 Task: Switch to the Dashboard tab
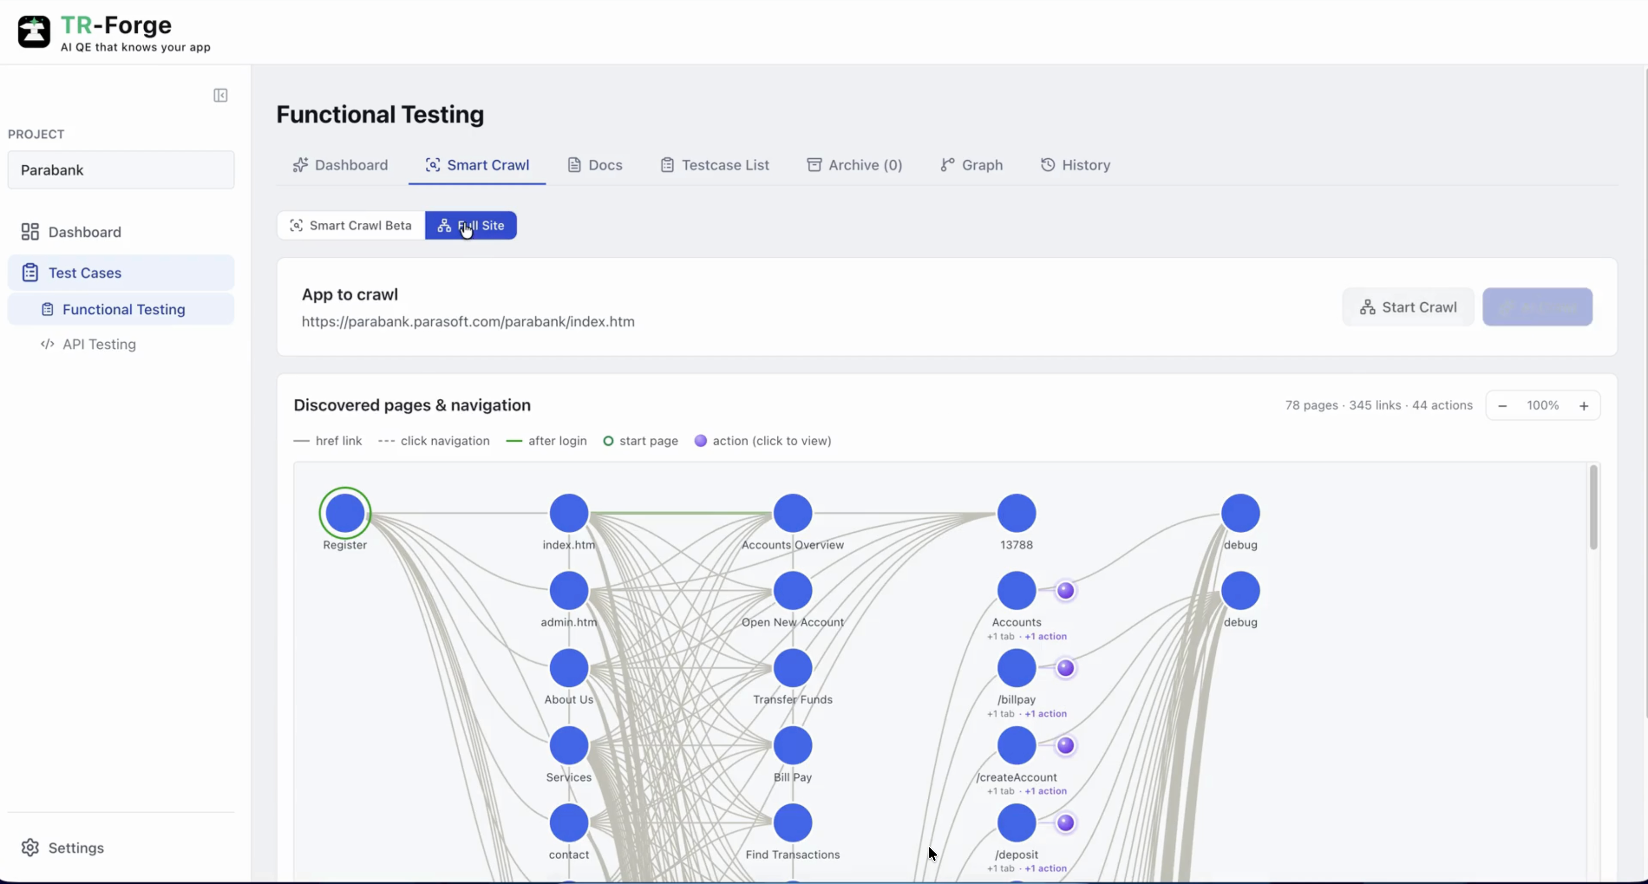tap(340, 165)
